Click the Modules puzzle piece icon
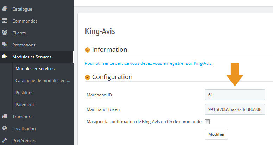Viewport: 273px width, 145px height. tap(5, 56)
